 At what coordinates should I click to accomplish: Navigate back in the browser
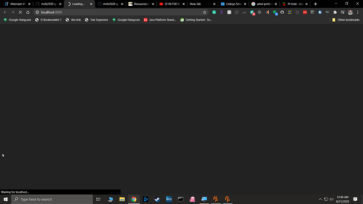[x=5, y=12]
